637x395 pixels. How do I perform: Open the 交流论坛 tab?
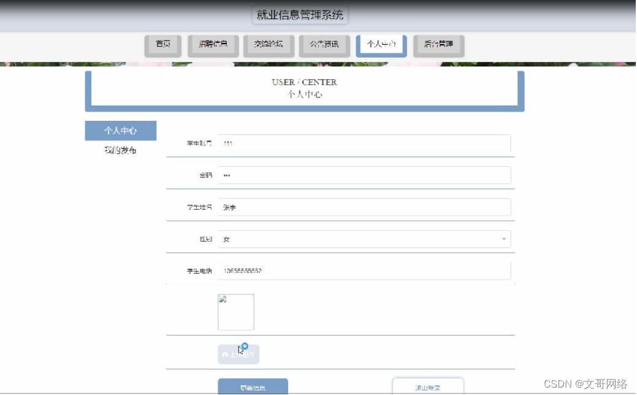pos(269,45)
